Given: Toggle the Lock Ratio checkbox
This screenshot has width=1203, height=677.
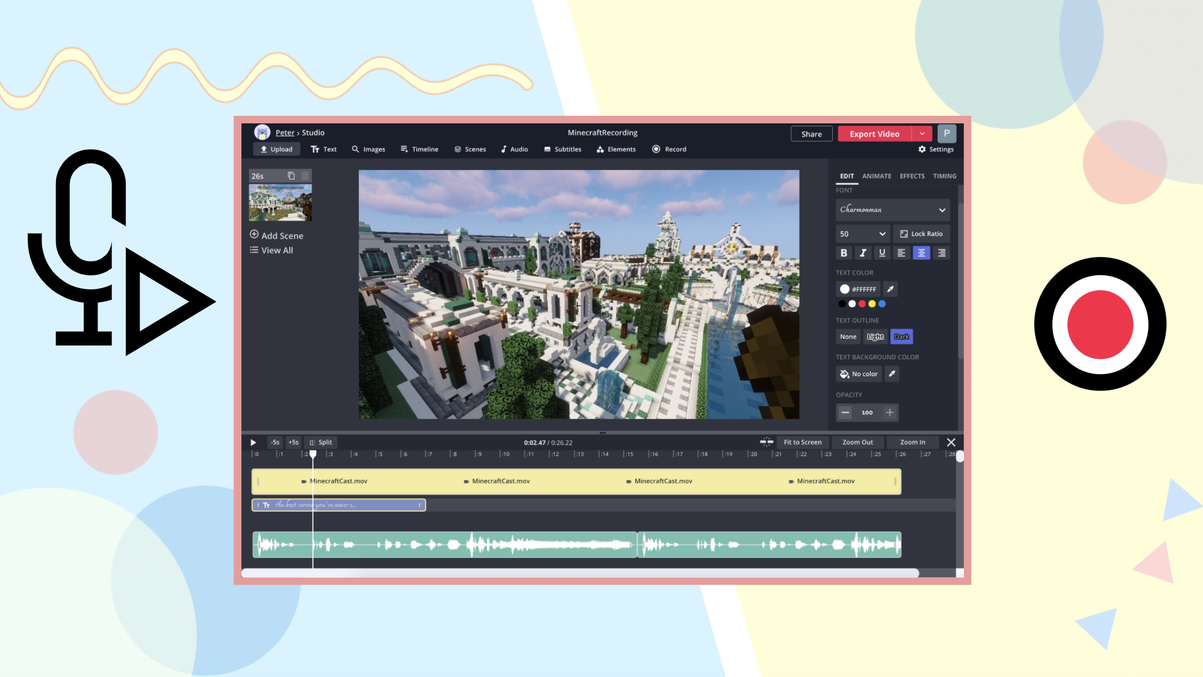Looking at the screenshot, I should [x=921, y=234].
